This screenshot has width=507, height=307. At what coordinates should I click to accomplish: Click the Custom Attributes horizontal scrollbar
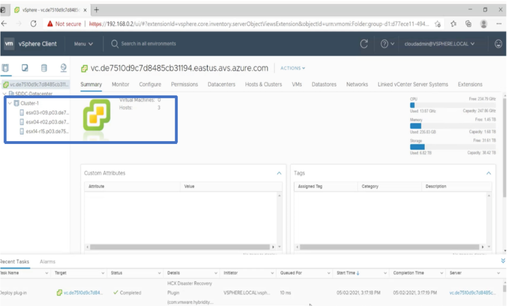180,247
